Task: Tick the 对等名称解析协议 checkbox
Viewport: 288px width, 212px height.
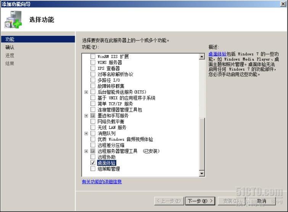Action: pyautogui.click(x=93, y=74)
